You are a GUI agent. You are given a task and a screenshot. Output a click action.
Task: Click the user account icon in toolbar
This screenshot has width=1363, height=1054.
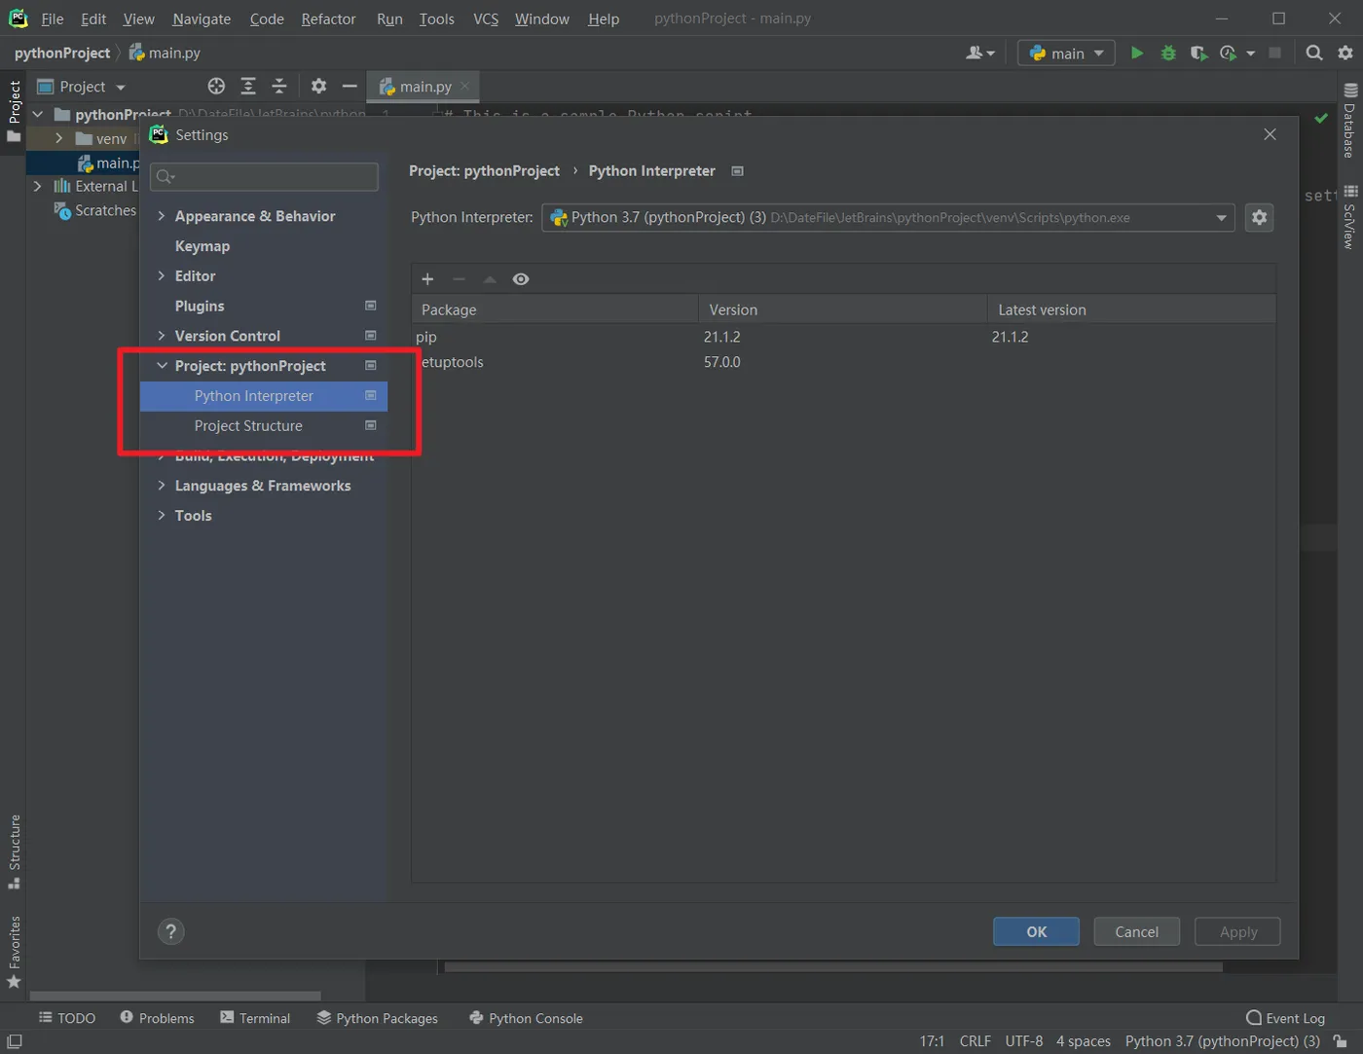pos(979,53)
